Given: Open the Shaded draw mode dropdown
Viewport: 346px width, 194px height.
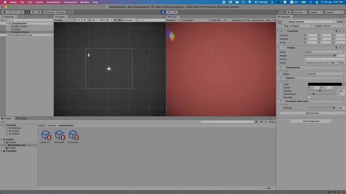Looking at the screenshot, I should 65,20.
